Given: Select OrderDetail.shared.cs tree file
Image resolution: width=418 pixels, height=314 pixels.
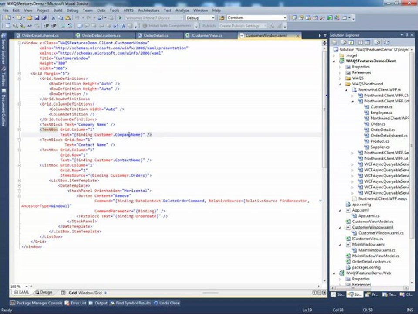Looking at the screenshot, I should [x=389, y=135].
